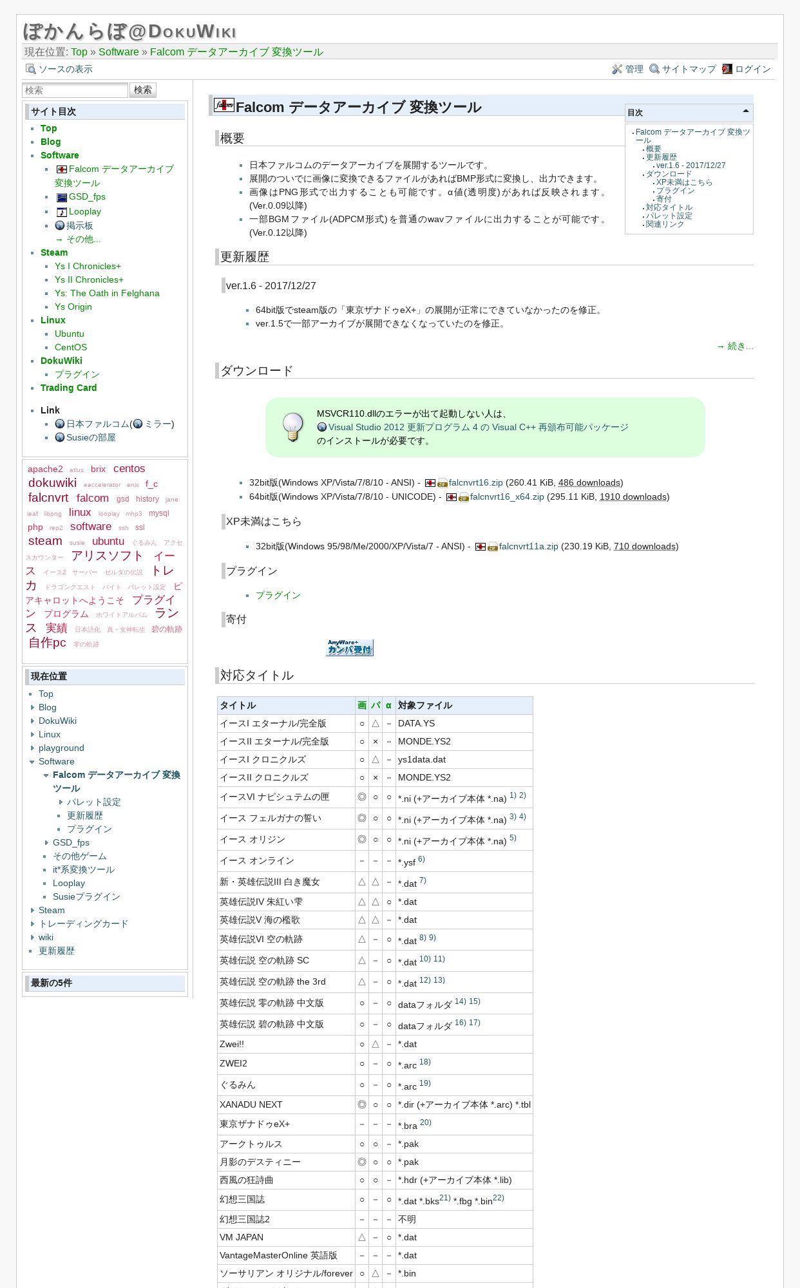
Task: Download falcnvrt16_x64.zip file
Action: point(507,497)
